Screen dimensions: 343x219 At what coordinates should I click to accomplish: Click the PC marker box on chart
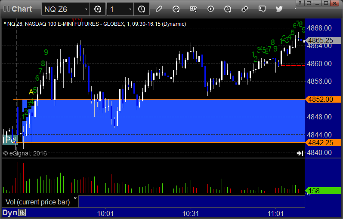10,140
